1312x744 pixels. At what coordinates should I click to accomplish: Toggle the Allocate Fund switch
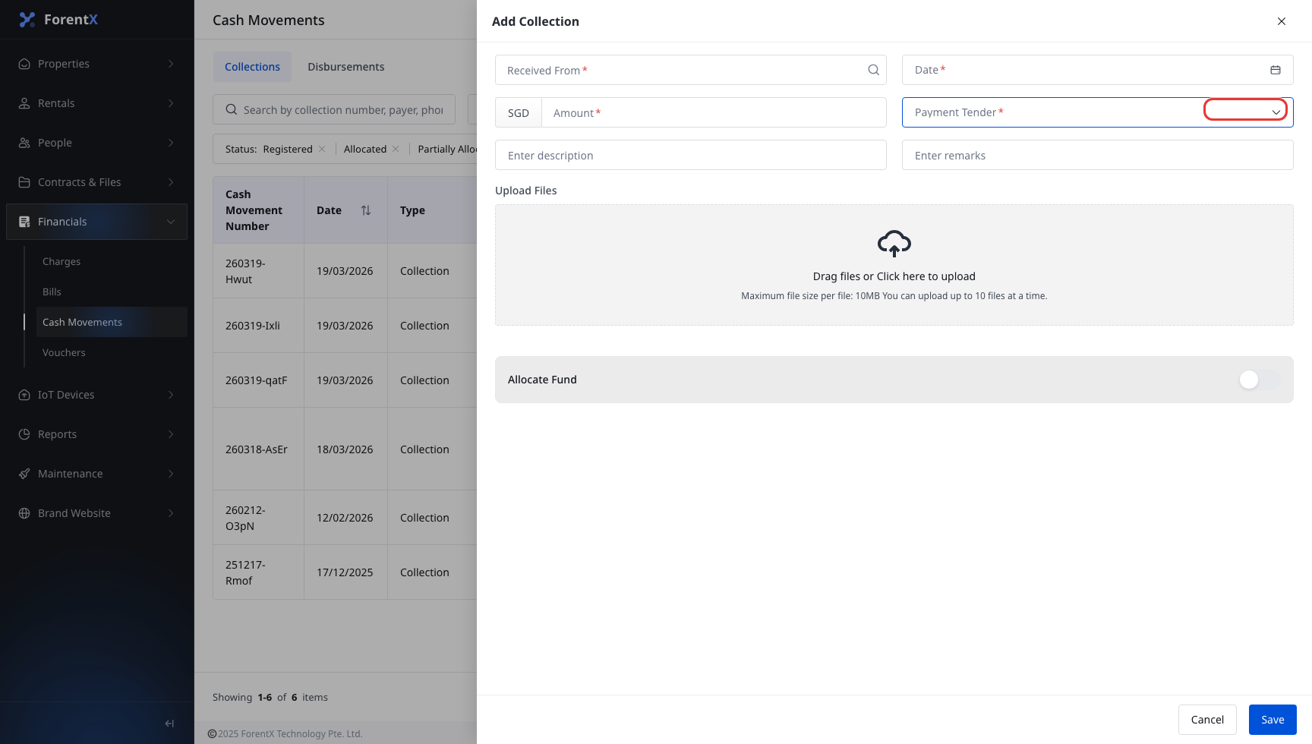point(1259,380)
